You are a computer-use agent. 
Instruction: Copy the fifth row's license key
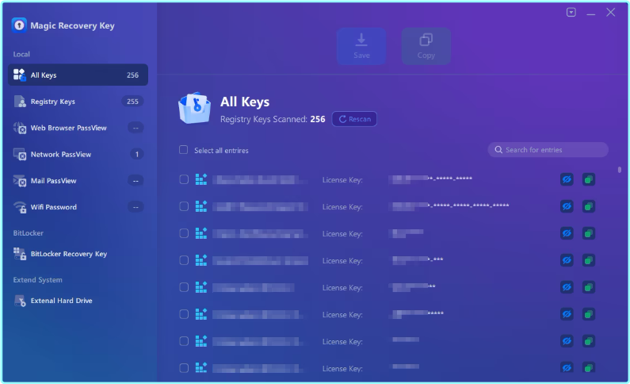tap(589, 287)
